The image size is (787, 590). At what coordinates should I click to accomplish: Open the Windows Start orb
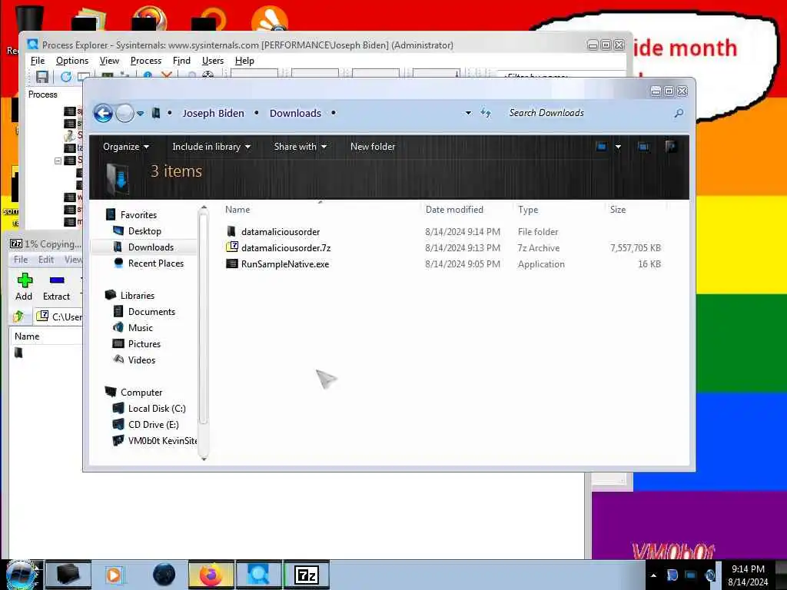(x=22, y=575)
